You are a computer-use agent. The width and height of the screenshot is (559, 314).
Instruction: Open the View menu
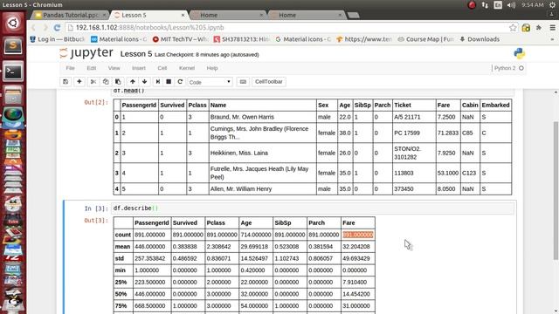pos(114,68)
